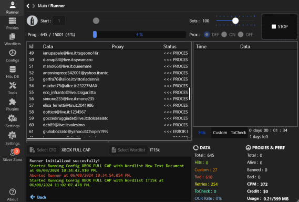Click the 'XBOX FULL CAP' config name
Viewport: 299px width, 202px height.
tap(76, 150)
